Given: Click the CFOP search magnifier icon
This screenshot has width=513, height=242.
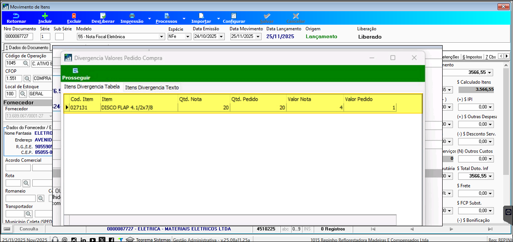Looking at the screenshot, I should click(27, 78).
